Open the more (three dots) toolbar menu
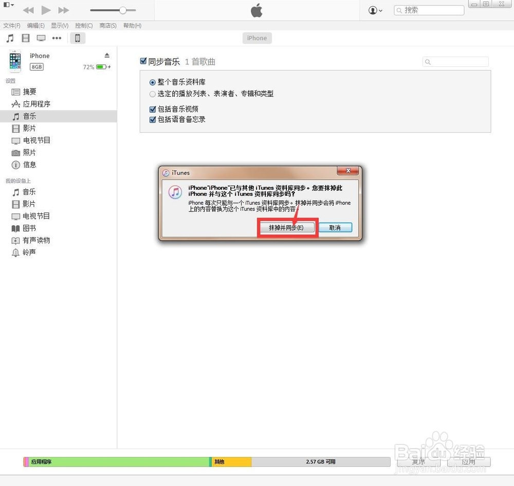514x486 pixels. [x=57, y=38]
